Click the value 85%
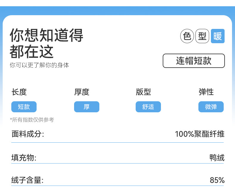Image resolution: width=235 pixels, height=196 pixels. 217,180
